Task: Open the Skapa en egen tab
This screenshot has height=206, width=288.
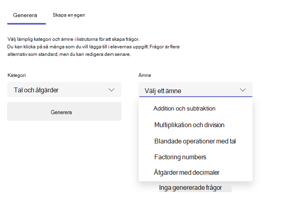Action: click(69, 15)
